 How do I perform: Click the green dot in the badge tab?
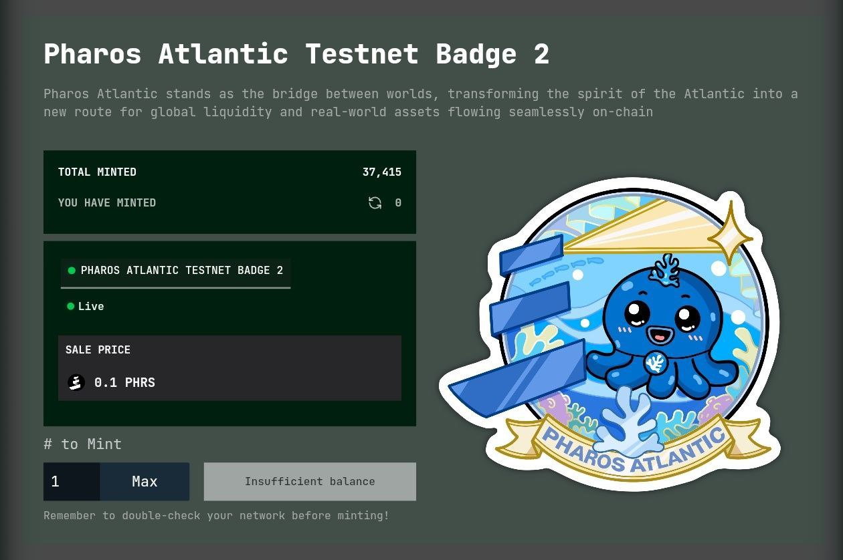[x=72, y=271]
